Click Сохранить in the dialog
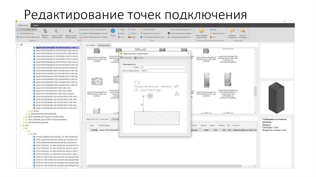The width and height of the screenshot is (316, 177). pos(126,58)
